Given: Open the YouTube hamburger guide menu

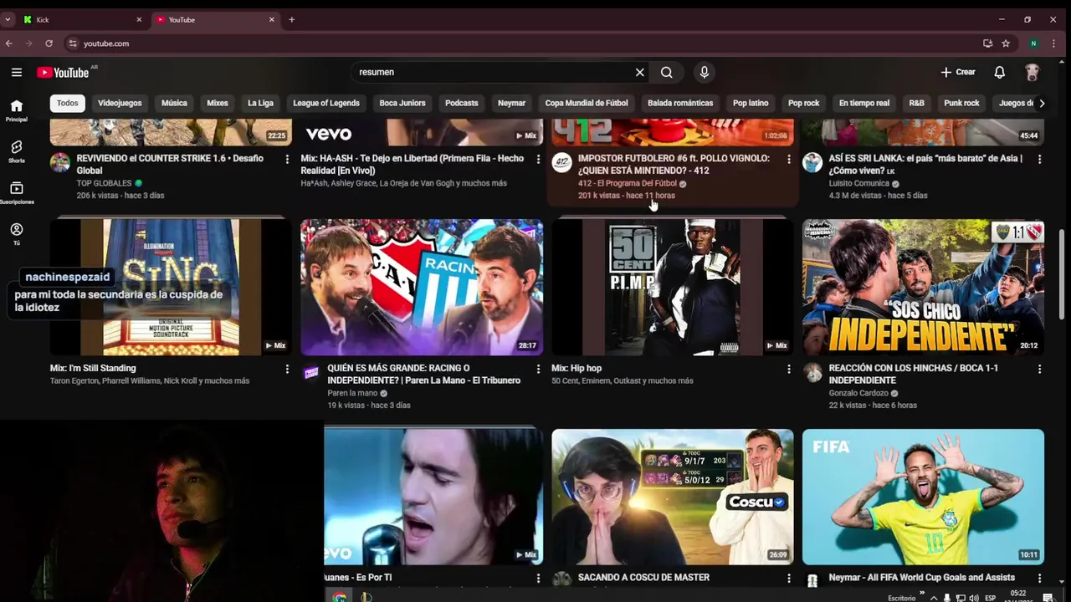Looking at the screenshot, I should pos(17,72).
